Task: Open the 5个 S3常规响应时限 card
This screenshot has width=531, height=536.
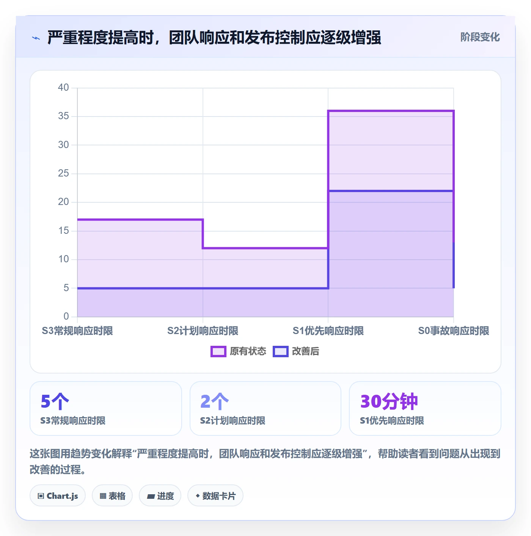Action: 106,408
